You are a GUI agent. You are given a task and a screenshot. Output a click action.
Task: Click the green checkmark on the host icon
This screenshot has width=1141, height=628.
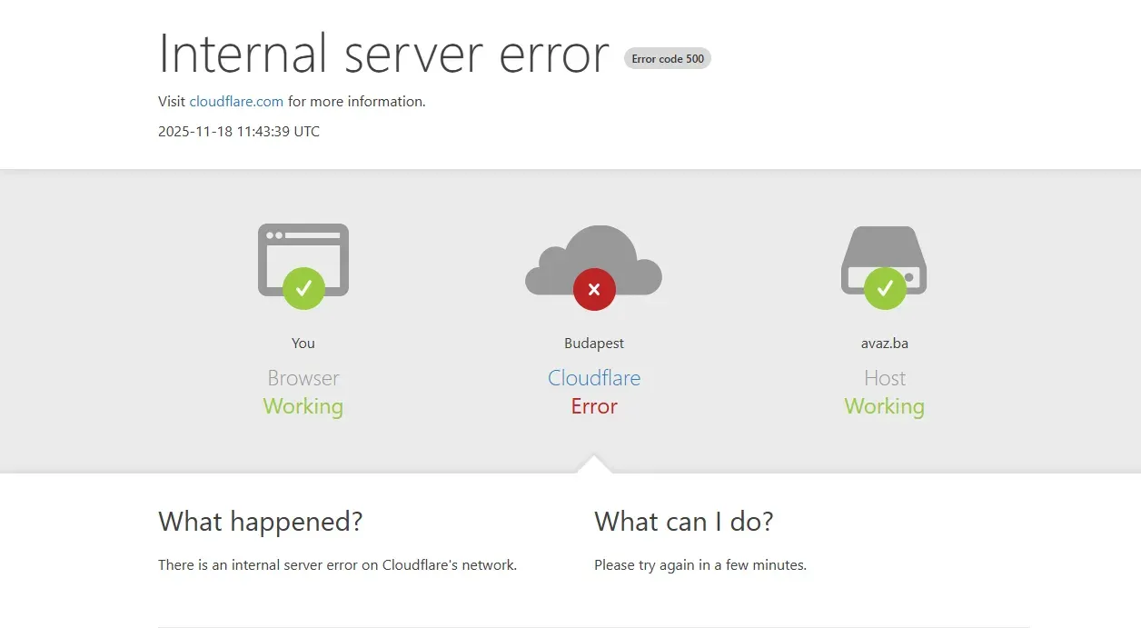pyautogui.click(x=884, y=289)
